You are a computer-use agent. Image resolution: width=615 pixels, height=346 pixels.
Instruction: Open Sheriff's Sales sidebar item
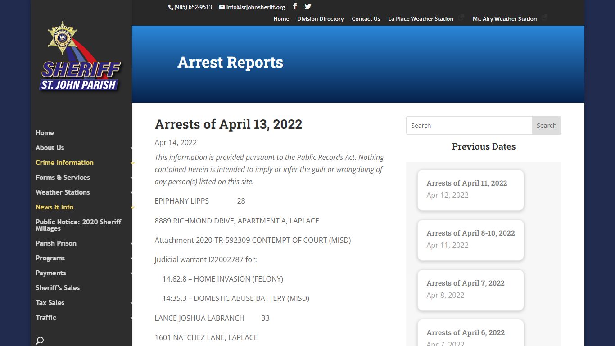tap(58, 288)
